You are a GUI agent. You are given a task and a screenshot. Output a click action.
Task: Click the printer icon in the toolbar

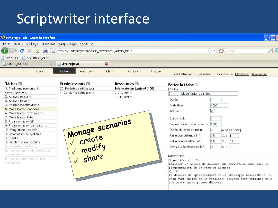[x=45, y=51]
